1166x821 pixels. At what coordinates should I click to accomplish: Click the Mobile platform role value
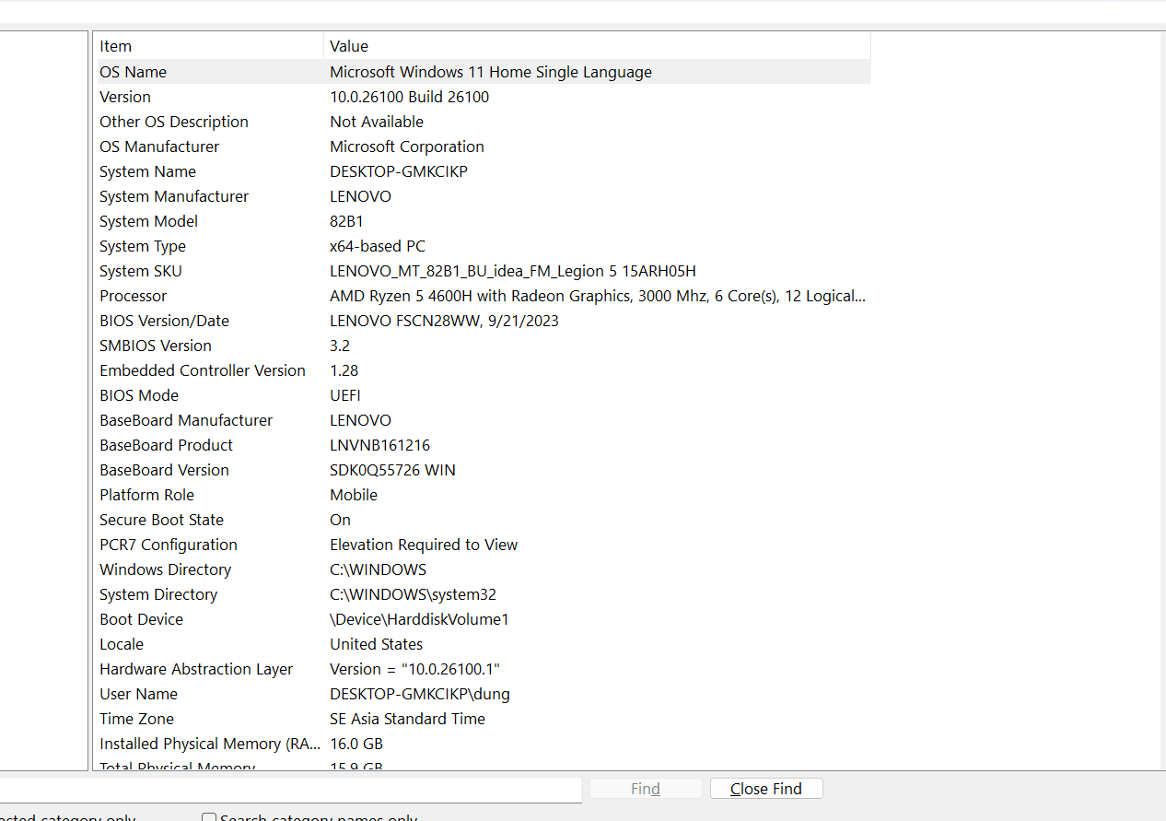(x=354, y=495)
